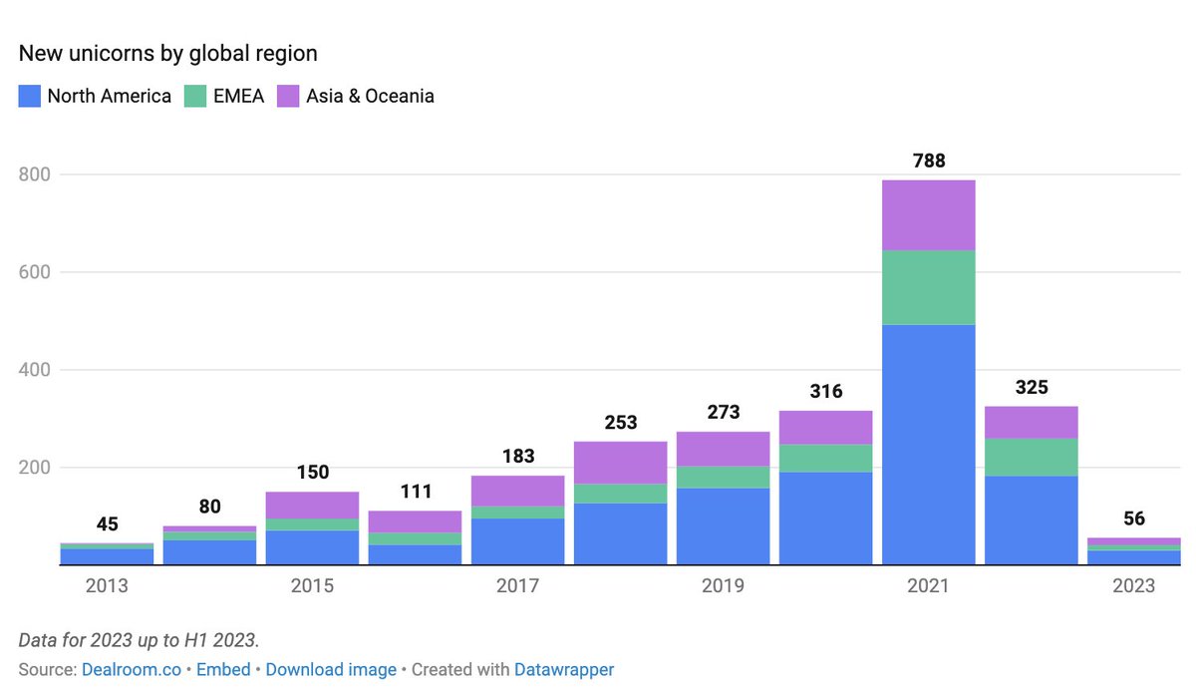The height and width of the screenshot is (690, 1196).
Task: Click the 2015 Asia & Oceania purple segment
Action: (x=313, y=506)
